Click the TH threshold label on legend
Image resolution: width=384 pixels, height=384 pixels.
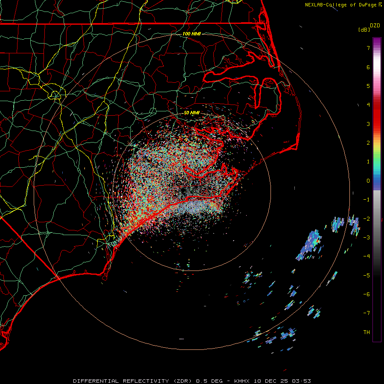pyautogui.click(x=367, y=332)
